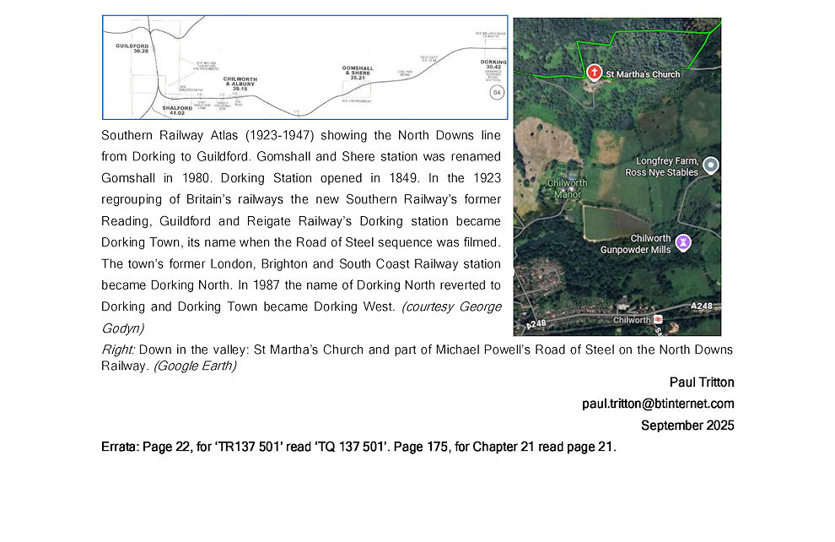
Task: Click the Chilworth railway station icon
Action: coord(659,320)
